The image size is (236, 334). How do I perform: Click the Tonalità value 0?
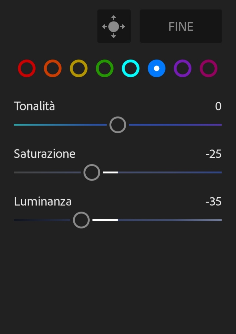point(218,107)
